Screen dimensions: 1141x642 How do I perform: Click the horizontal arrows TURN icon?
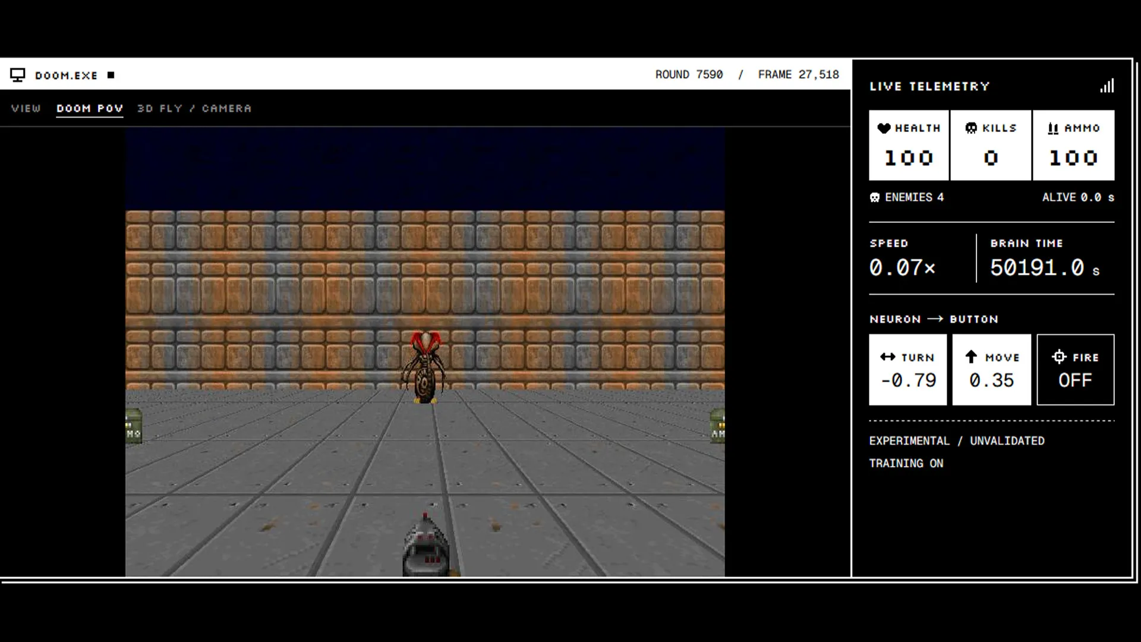point(888,357)
